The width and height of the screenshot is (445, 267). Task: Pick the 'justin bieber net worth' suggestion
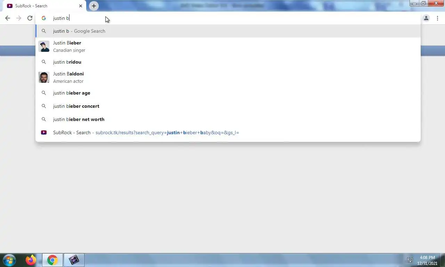click(228, 119)
